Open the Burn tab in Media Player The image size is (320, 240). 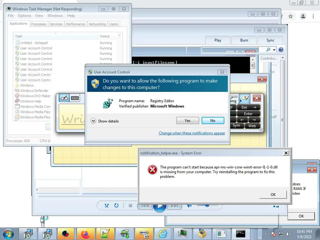pyautogui.click(x=244, y=40)
